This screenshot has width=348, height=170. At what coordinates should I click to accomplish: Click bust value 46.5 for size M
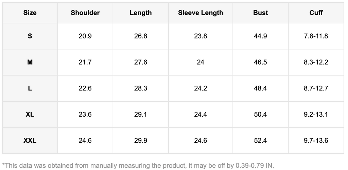click(260, 62)
